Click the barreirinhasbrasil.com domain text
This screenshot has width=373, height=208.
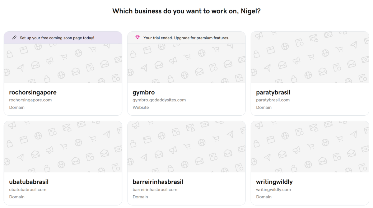(155, 190)
